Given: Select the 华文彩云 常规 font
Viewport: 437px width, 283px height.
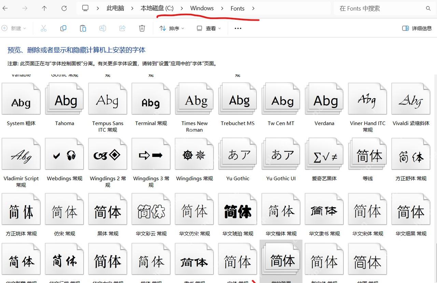Looking at the screenshot, I should pyautogui.click(x=151, y=215).
